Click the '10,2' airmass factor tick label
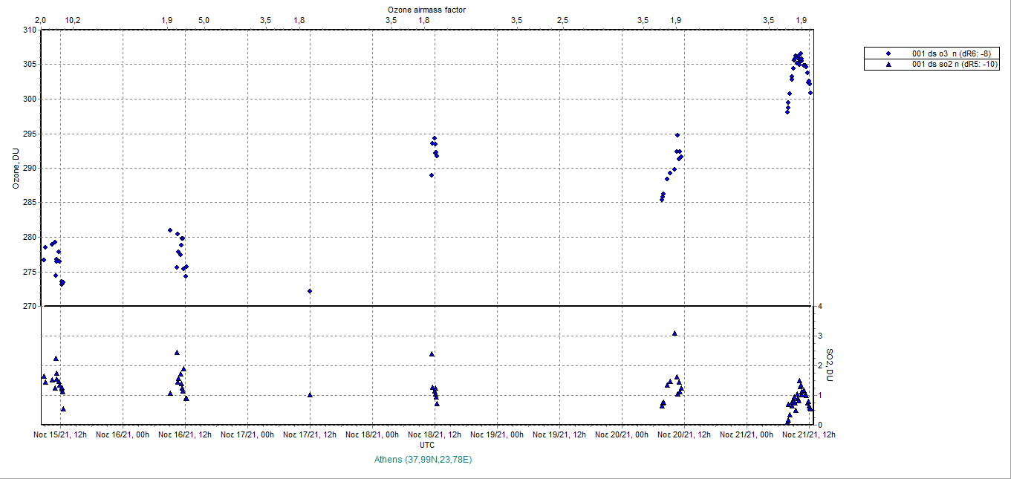Image resolution: width=1011 pixels, height=479 pixels. click(x=73, y=20)
